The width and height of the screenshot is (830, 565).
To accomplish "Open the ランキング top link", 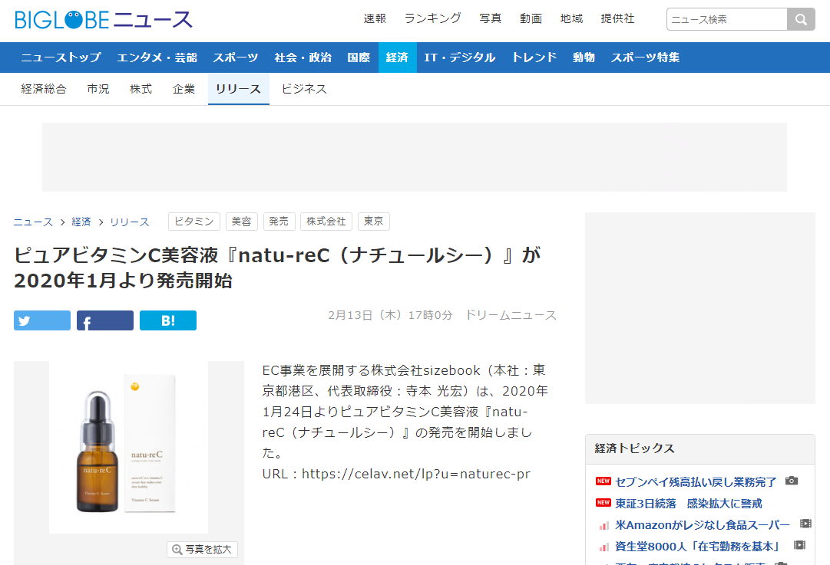I will 433,18.
